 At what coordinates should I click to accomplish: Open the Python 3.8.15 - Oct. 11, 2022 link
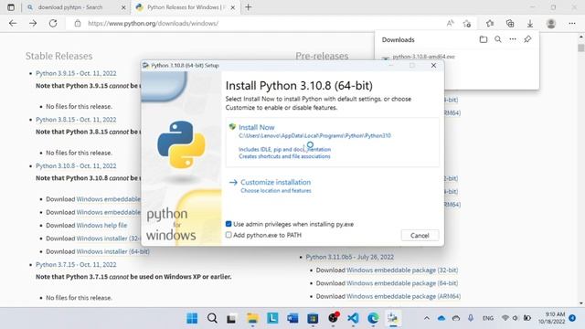(76, 120)
